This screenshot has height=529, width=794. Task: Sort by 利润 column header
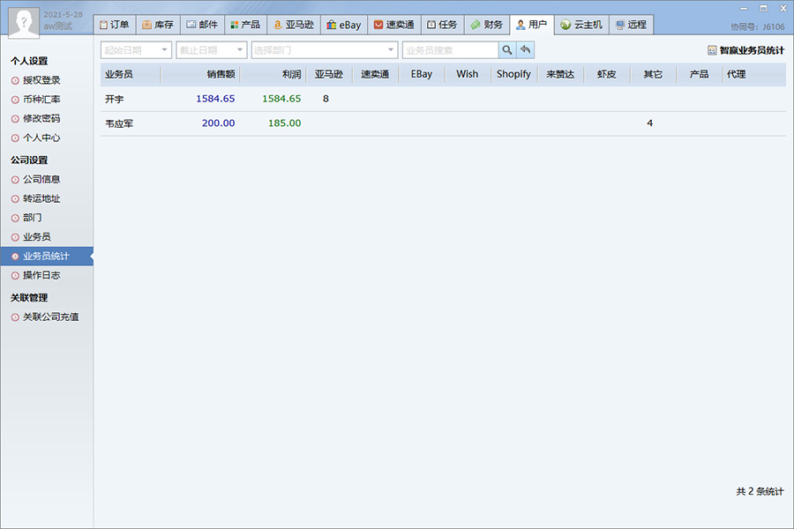click(x=273, y=74)
